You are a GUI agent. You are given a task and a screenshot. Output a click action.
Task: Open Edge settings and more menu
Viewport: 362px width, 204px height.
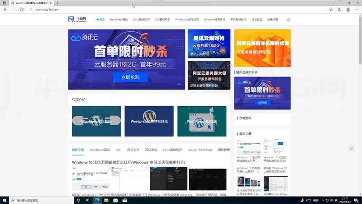tap(357, 10)
